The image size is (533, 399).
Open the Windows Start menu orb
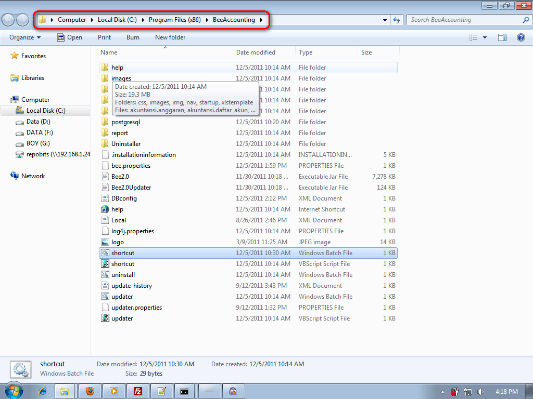[x=14, y=391]
